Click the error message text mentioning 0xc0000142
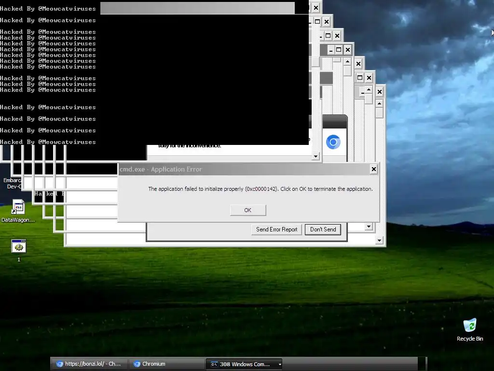Screen dimensions: 494x371 [x=260, y=189]
